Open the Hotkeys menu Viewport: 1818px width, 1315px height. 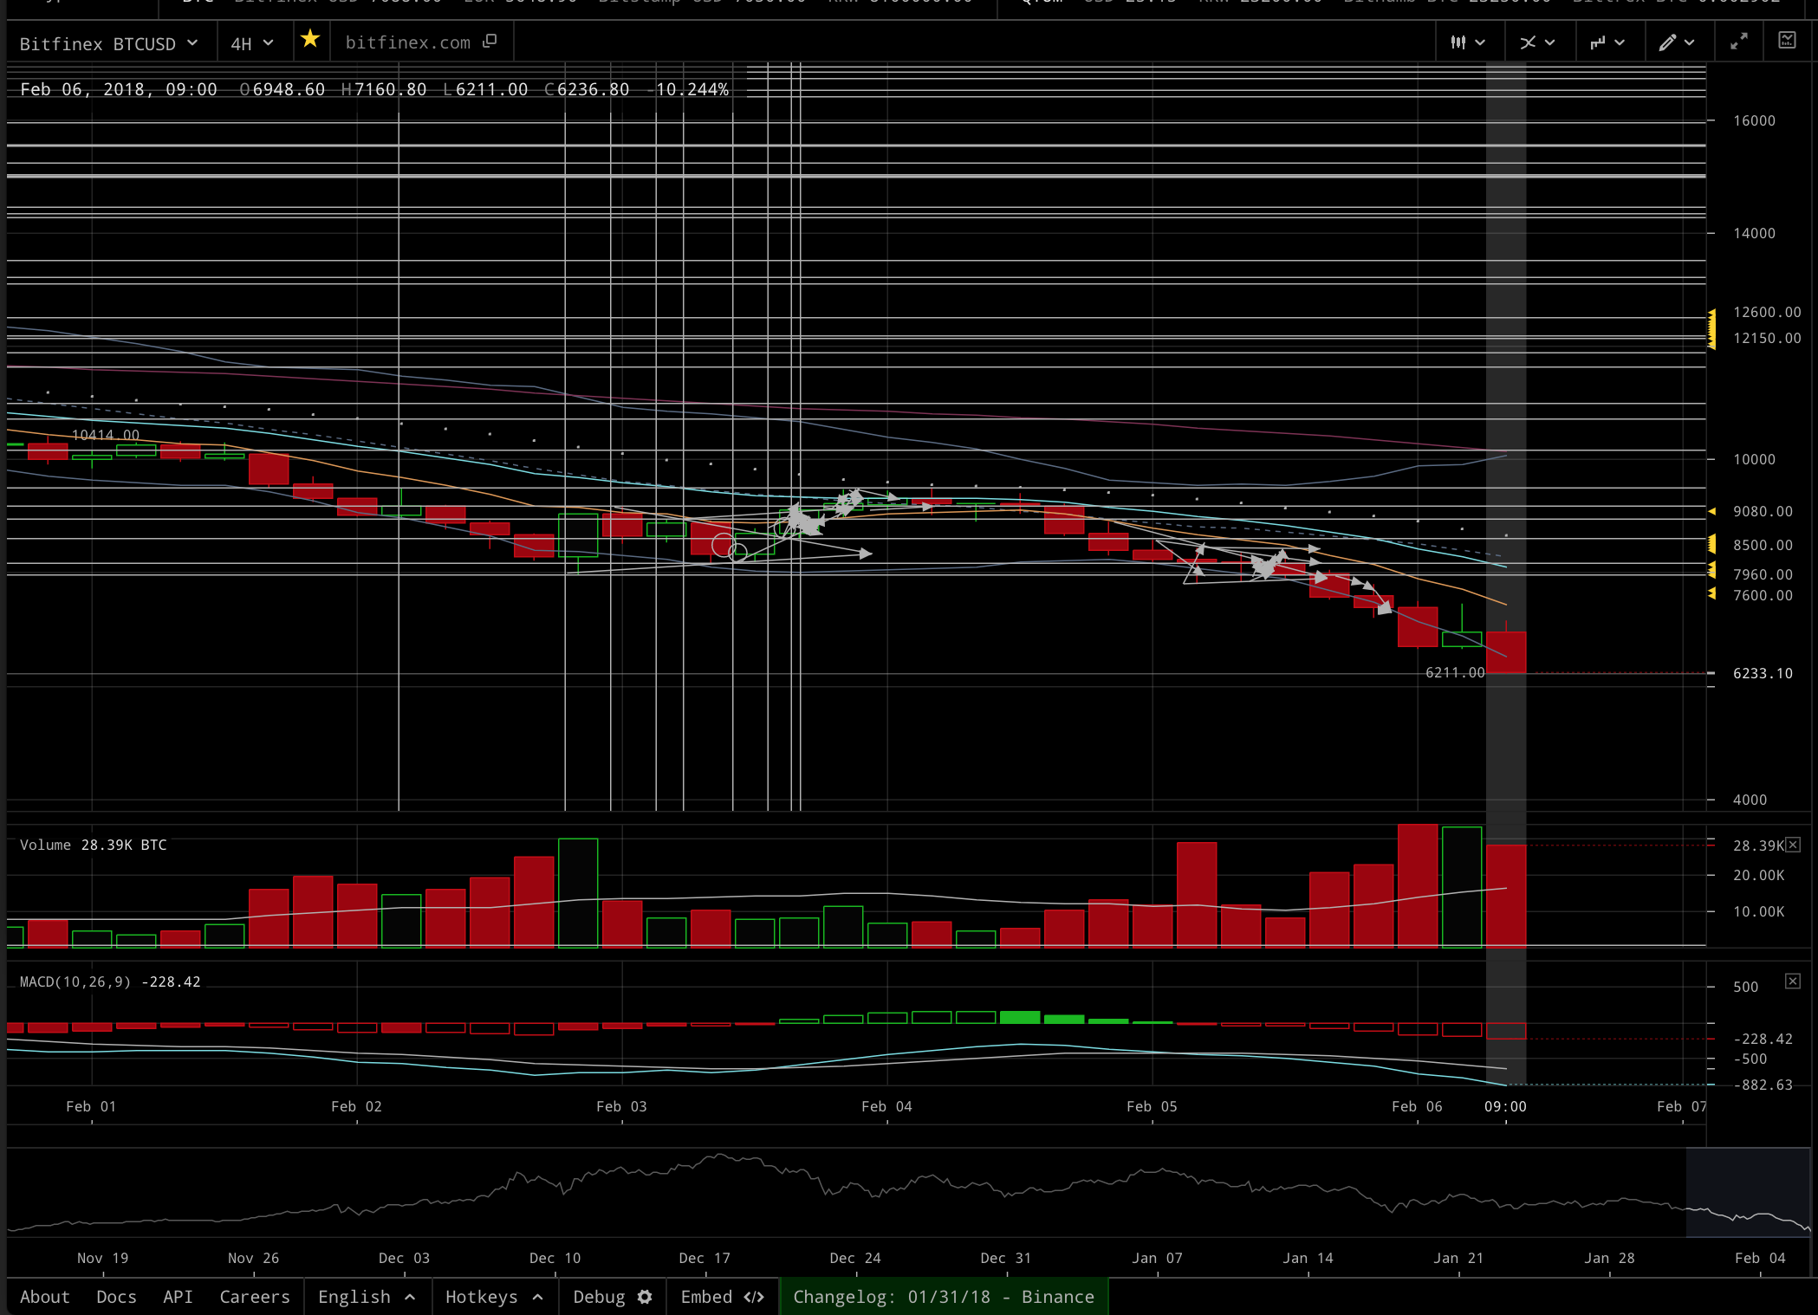tap(494, 1297)
